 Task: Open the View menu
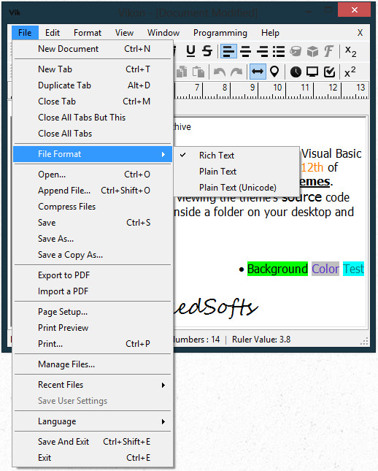(x=124, y=32)
